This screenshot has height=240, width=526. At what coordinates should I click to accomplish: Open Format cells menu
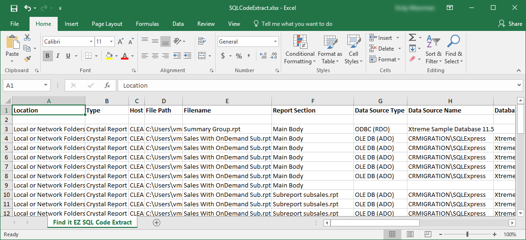[x=385, y=60]
